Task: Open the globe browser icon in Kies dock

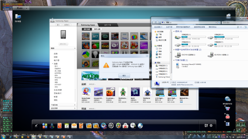Action: [140, 125]
